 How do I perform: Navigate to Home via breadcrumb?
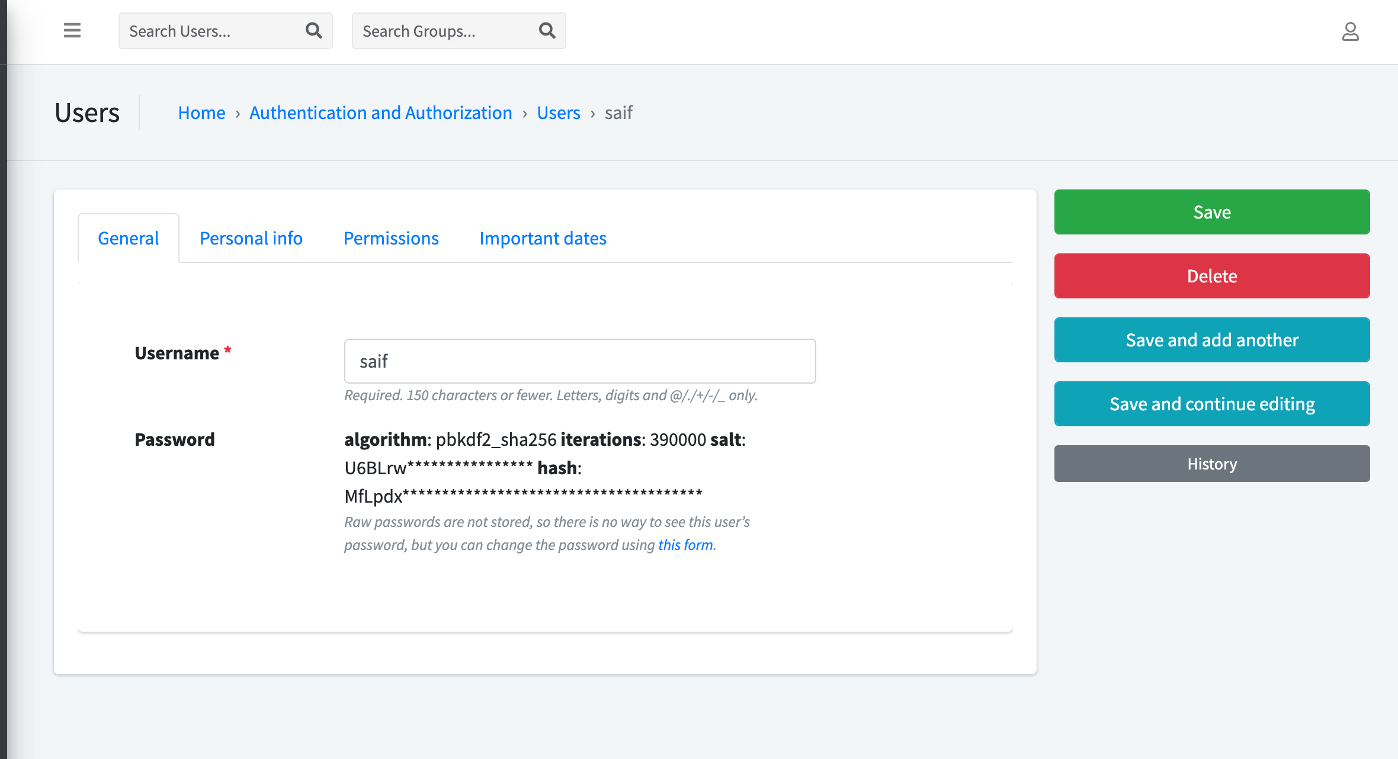tap(201, 112)
